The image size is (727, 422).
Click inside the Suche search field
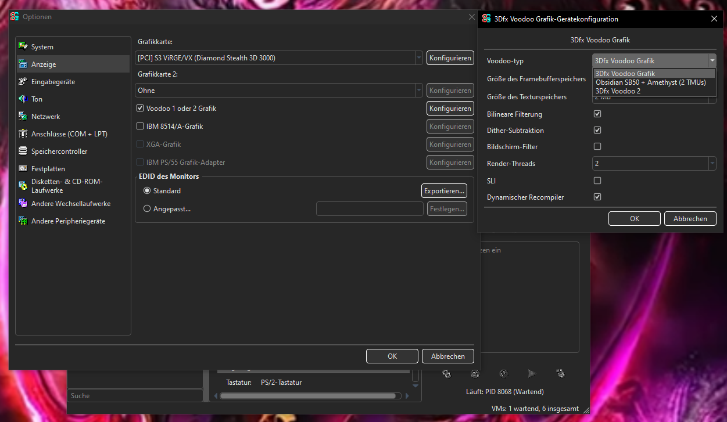coord(134,395)
